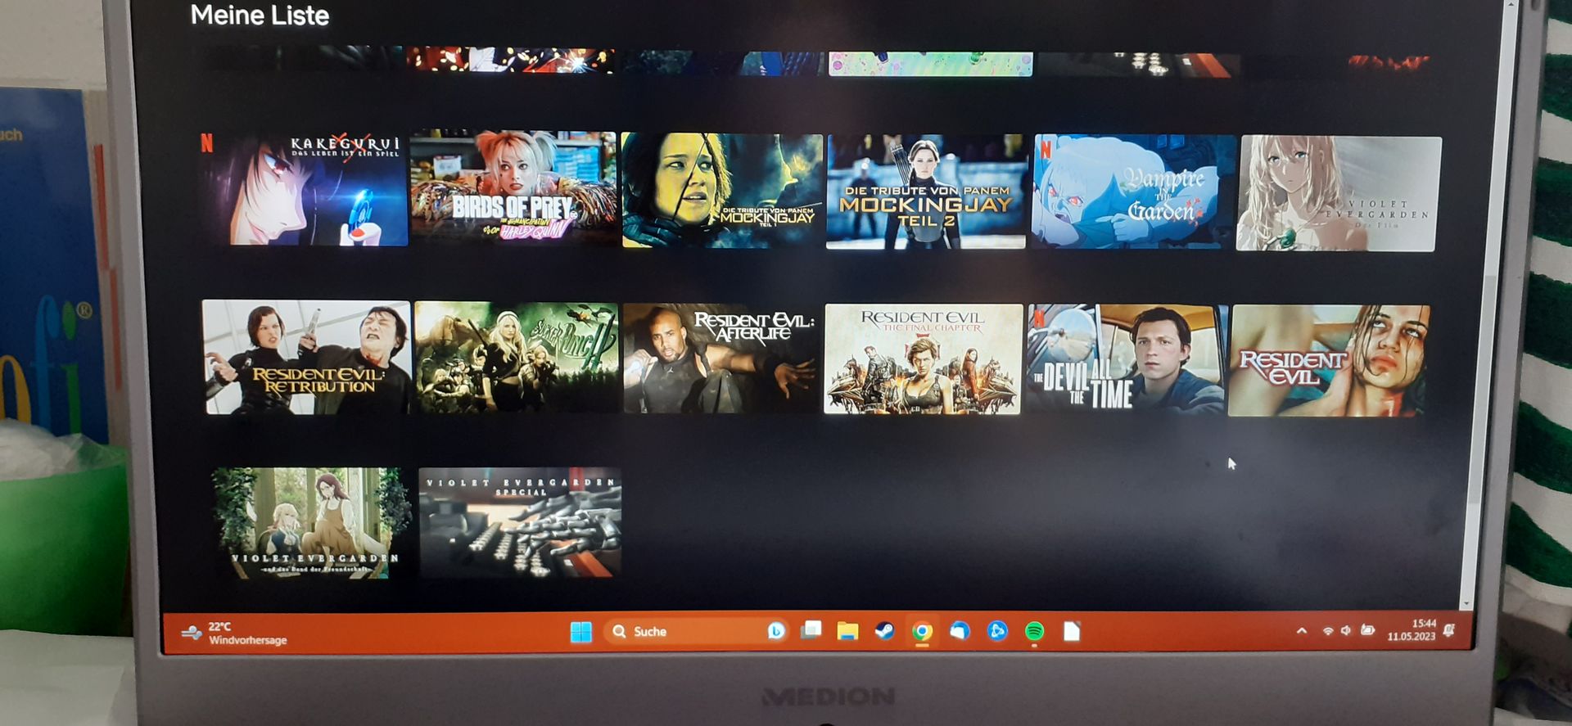Open The Devil All the Time
The height and width of the screenshot is (726, 1572).
[1126, 359]
